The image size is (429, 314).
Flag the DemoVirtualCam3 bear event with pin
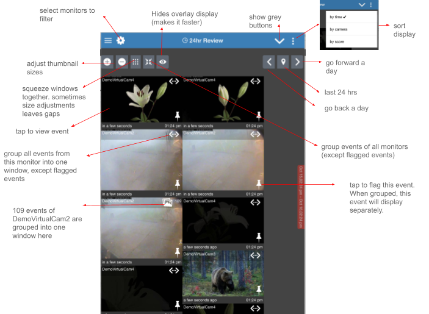click(x=259, y=290)
